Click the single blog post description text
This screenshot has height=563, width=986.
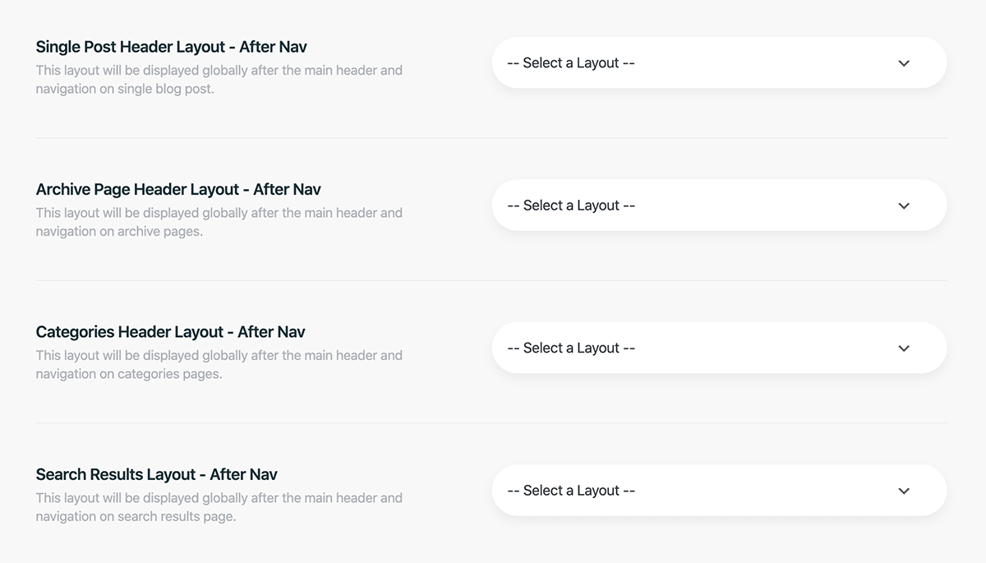pos(219,80)
